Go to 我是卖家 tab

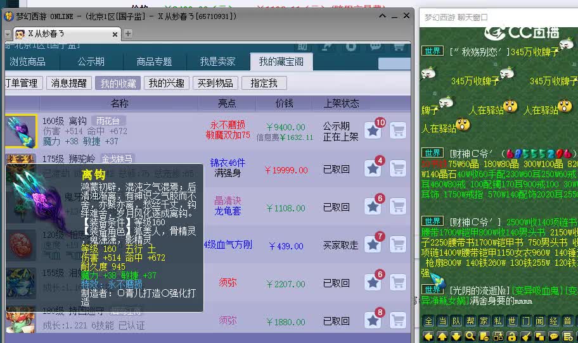[218, 61]
